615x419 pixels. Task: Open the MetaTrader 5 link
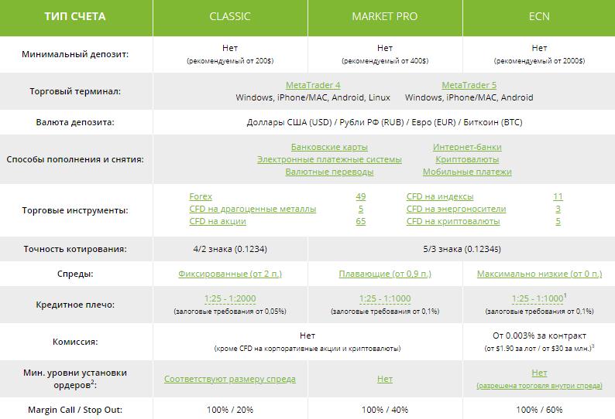coord(469,85)
